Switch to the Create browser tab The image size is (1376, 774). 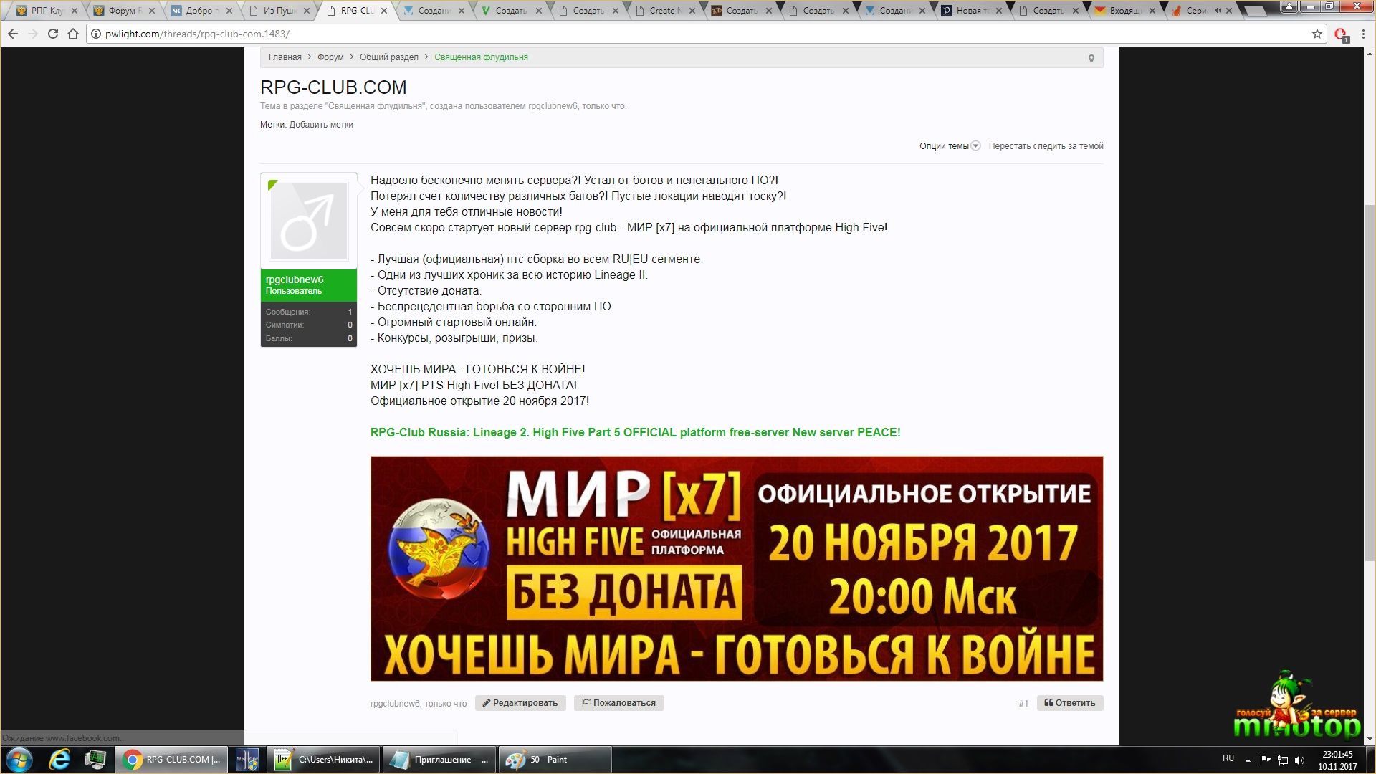(664, 11)
